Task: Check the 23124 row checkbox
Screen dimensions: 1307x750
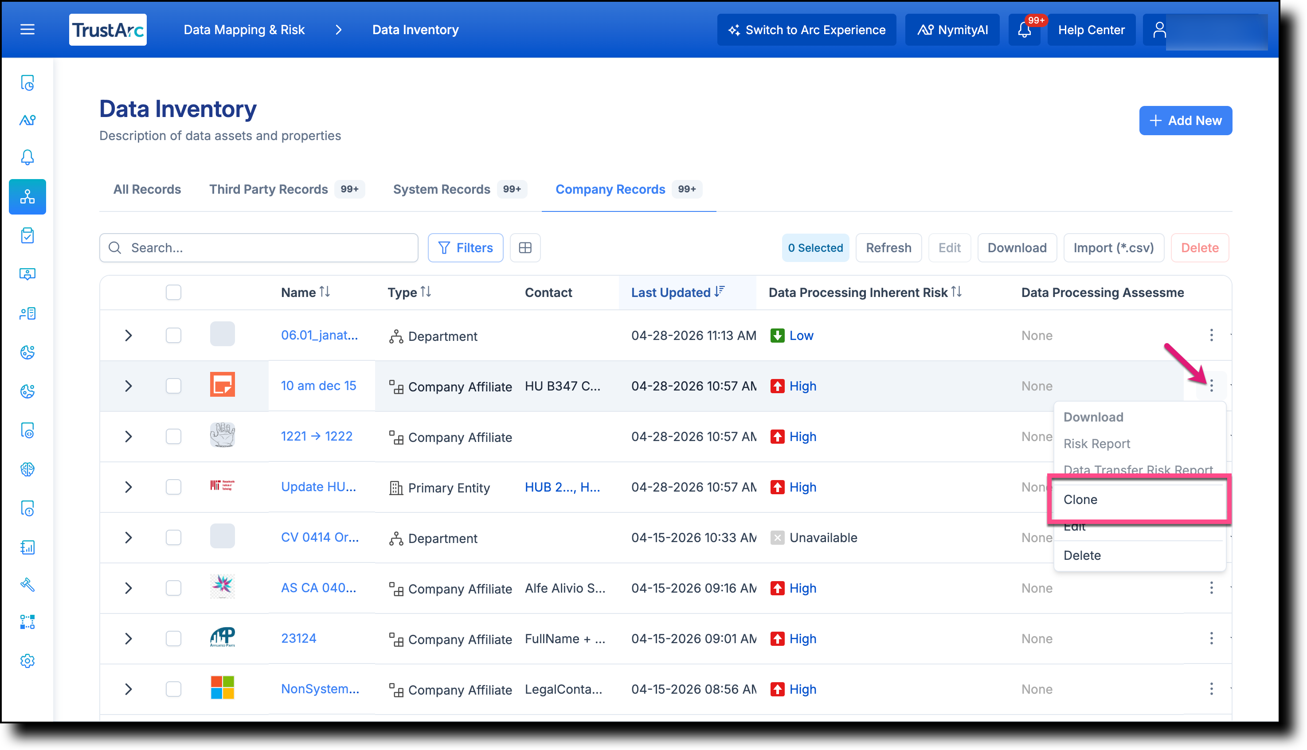Action: click(174, 638)
